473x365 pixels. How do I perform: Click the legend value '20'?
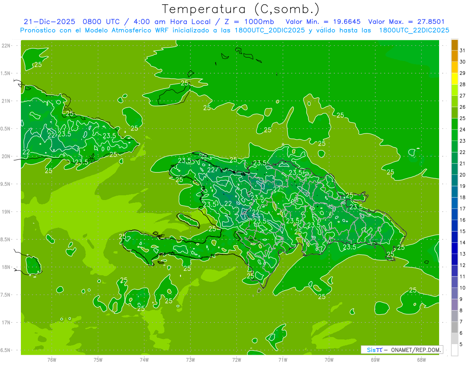coord(463,175)
